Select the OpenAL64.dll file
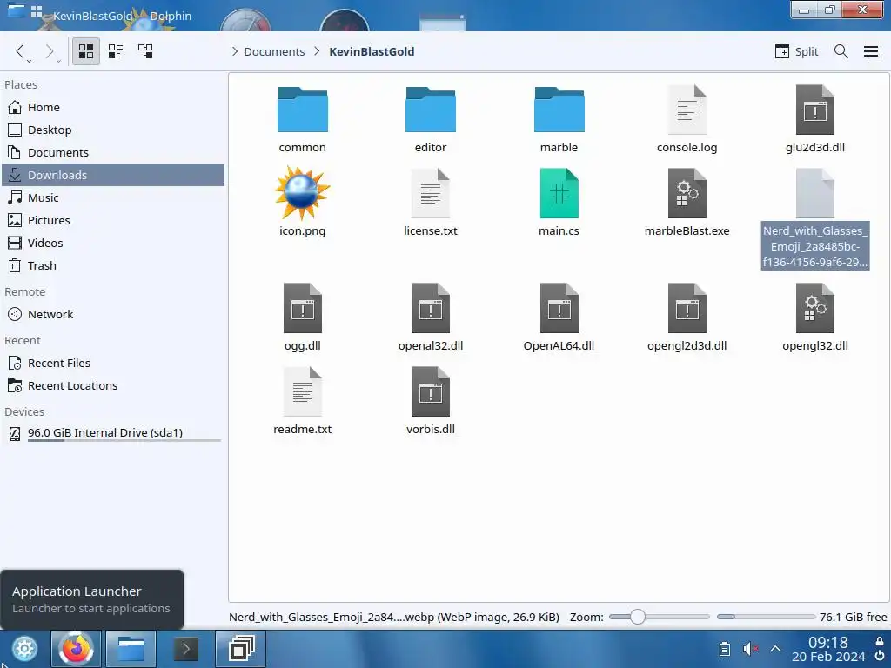The height and width of the screenshot is (668, 891). [x=559, y=317]
